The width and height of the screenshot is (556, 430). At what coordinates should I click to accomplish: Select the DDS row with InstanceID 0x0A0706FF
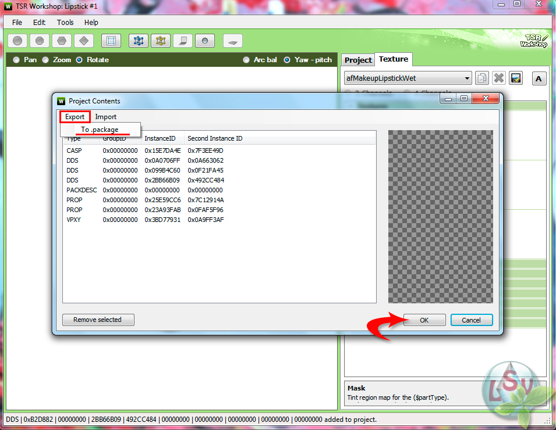[219, 160]
